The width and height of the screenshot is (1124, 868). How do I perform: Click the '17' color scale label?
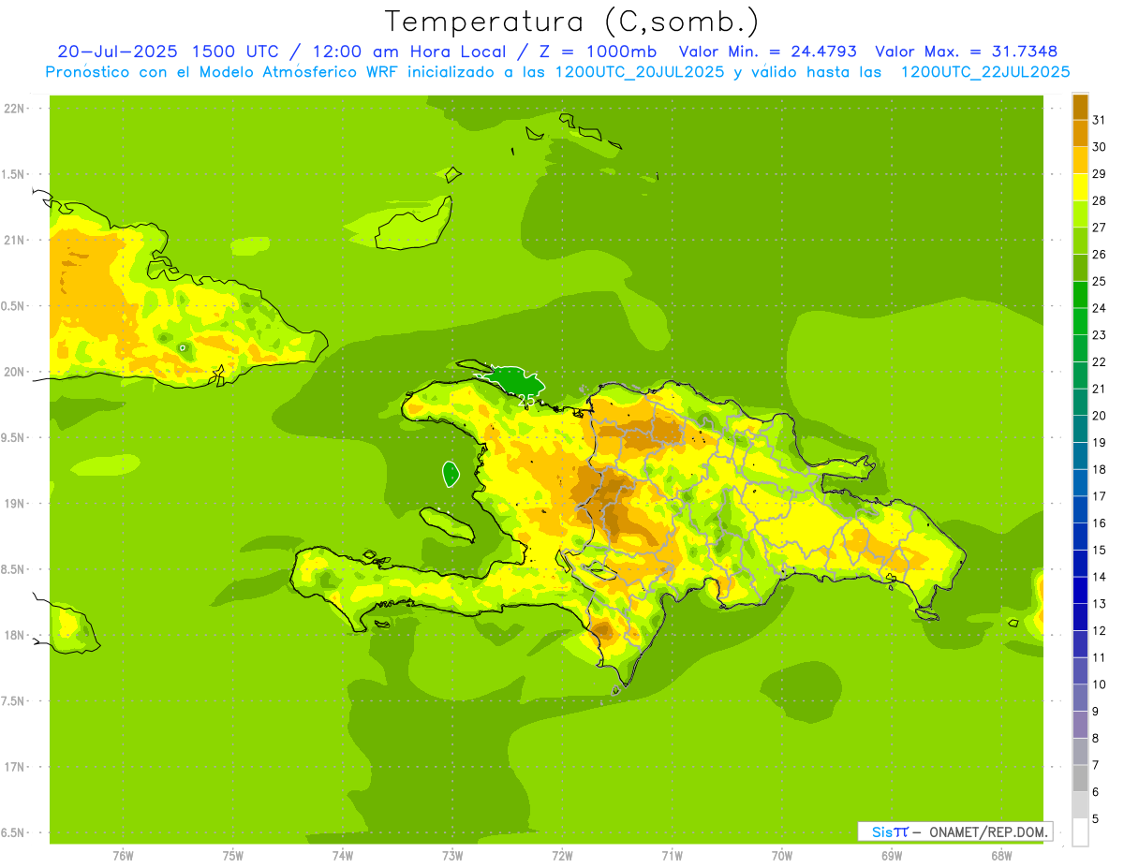click(1100, 496)
